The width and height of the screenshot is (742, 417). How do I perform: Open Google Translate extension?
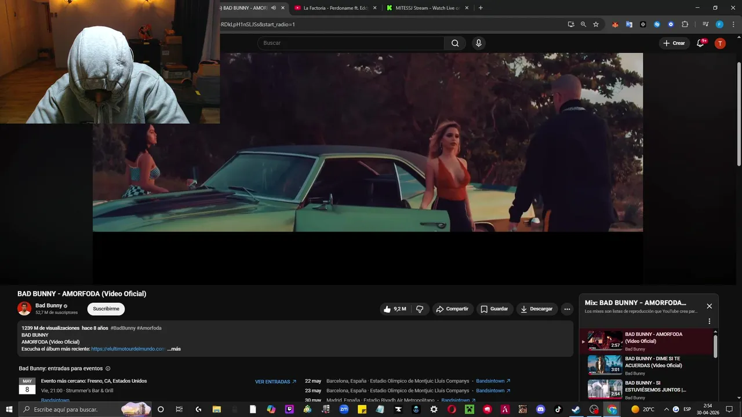click(629, 24)
